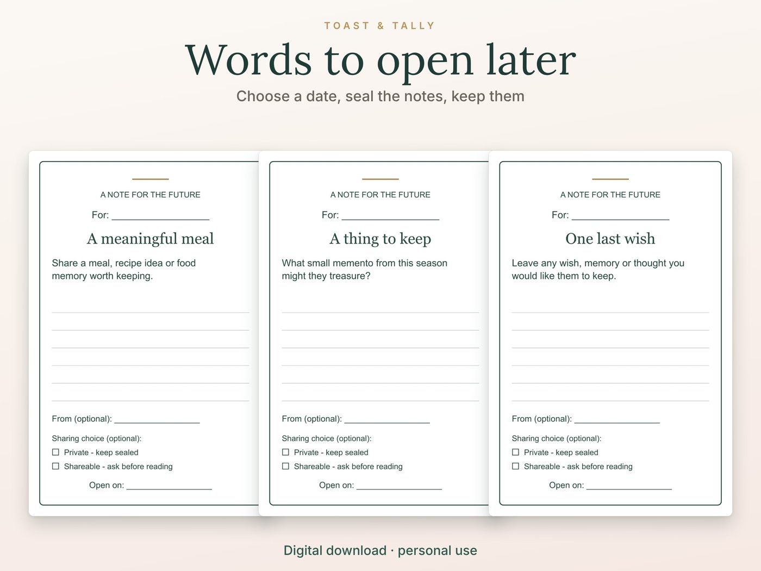Check 'Private - keep sealed' on thing to keep card
The width and height of the screenshot is (761, 571).
pyautogui.click(x=285, y=452)
